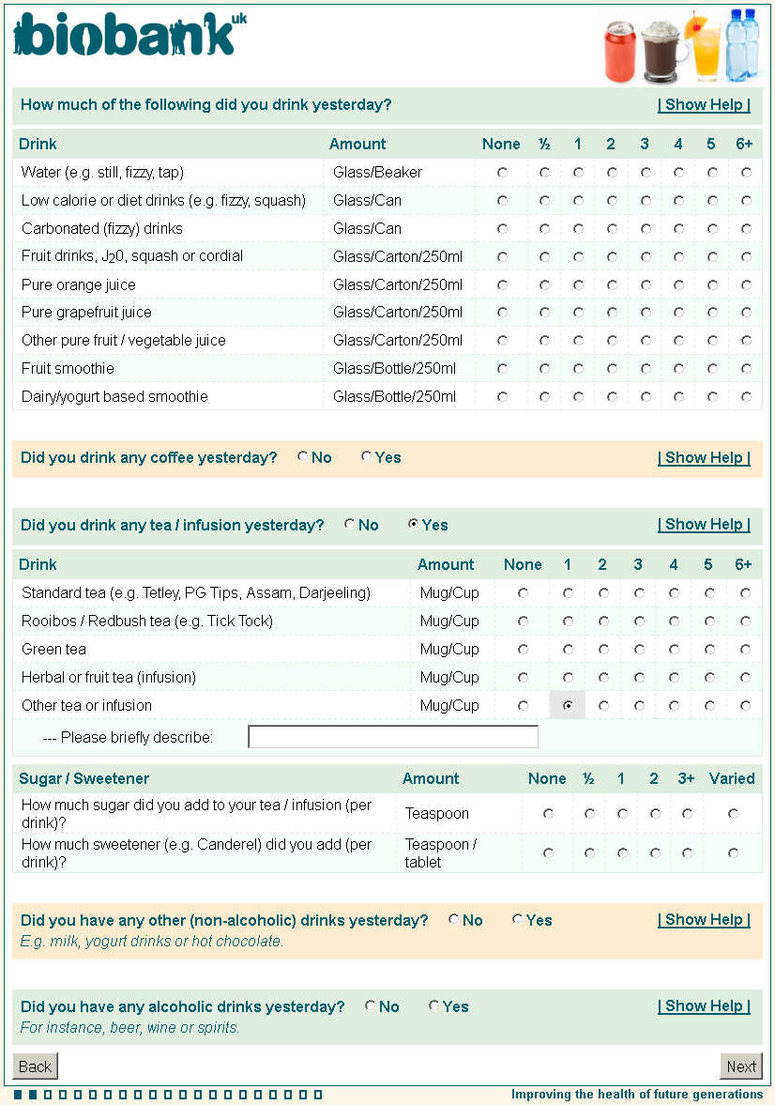Show Help for alcoholic drinks question
The image size is (775, 1105).
[x=704, y=1006]
